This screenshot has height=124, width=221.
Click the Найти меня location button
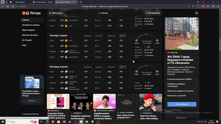(56, 13)
